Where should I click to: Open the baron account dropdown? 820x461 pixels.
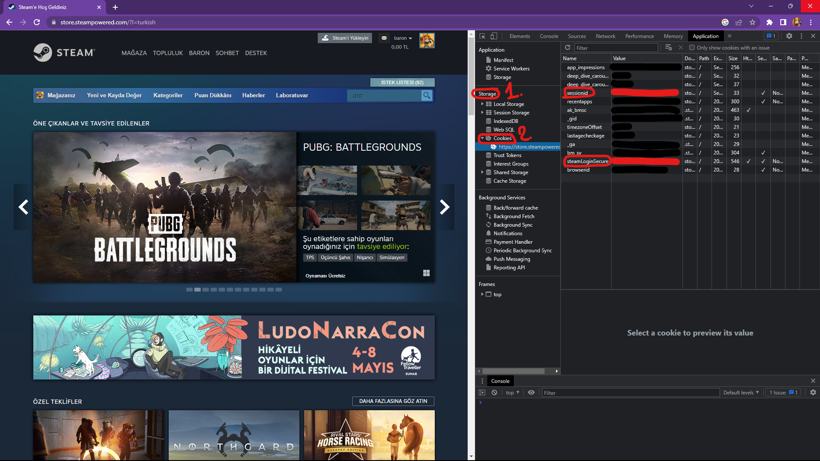coord(403,38)
